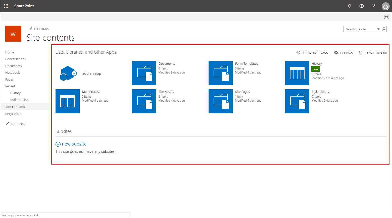Open Pages in the left navigation
This screenshot has width=392, height=218.
pos(10,79)
